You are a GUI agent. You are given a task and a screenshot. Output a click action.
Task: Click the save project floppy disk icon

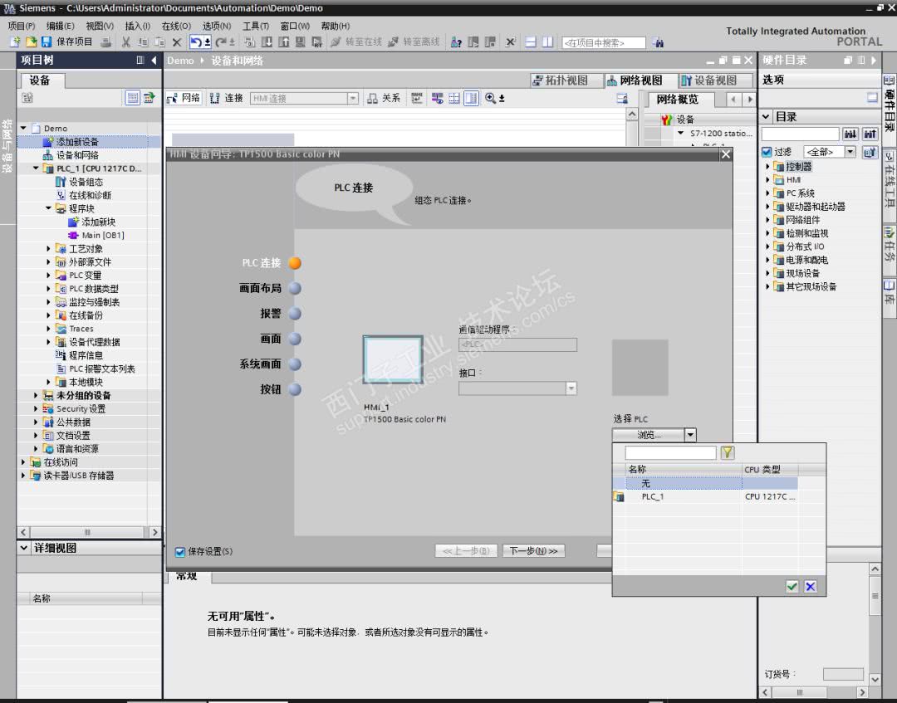click(x=46, y=42)
